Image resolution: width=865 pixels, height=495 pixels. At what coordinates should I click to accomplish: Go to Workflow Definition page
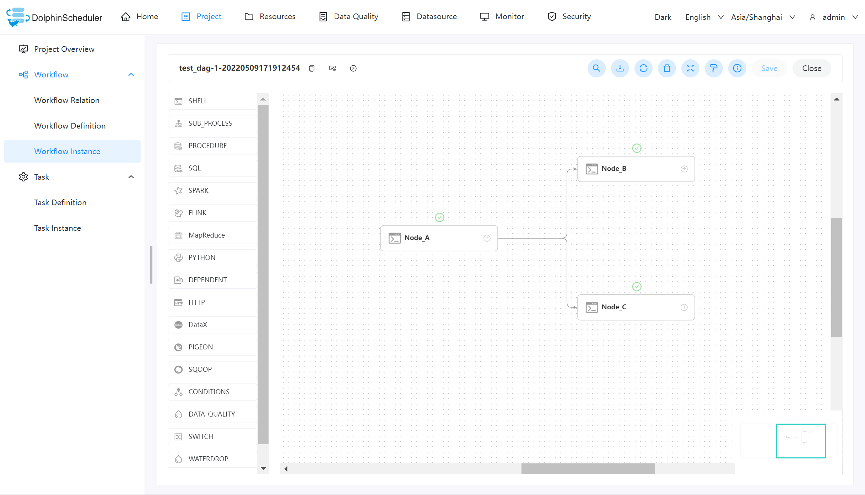tap(70, 126)
